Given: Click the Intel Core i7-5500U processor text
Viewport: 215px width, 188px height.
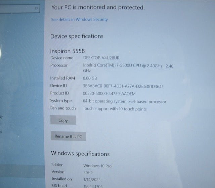Looking at the screenshot, I should point(128,68).
